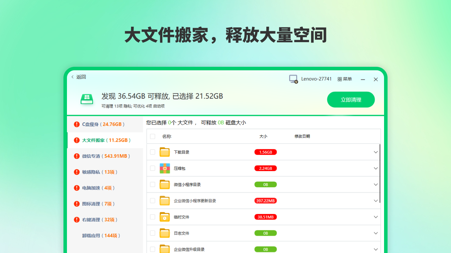The width and height of the screenshot is (451, 253).
Task: Select the 大文件搬家 sidebar item
Action: [x=105, y=140]
